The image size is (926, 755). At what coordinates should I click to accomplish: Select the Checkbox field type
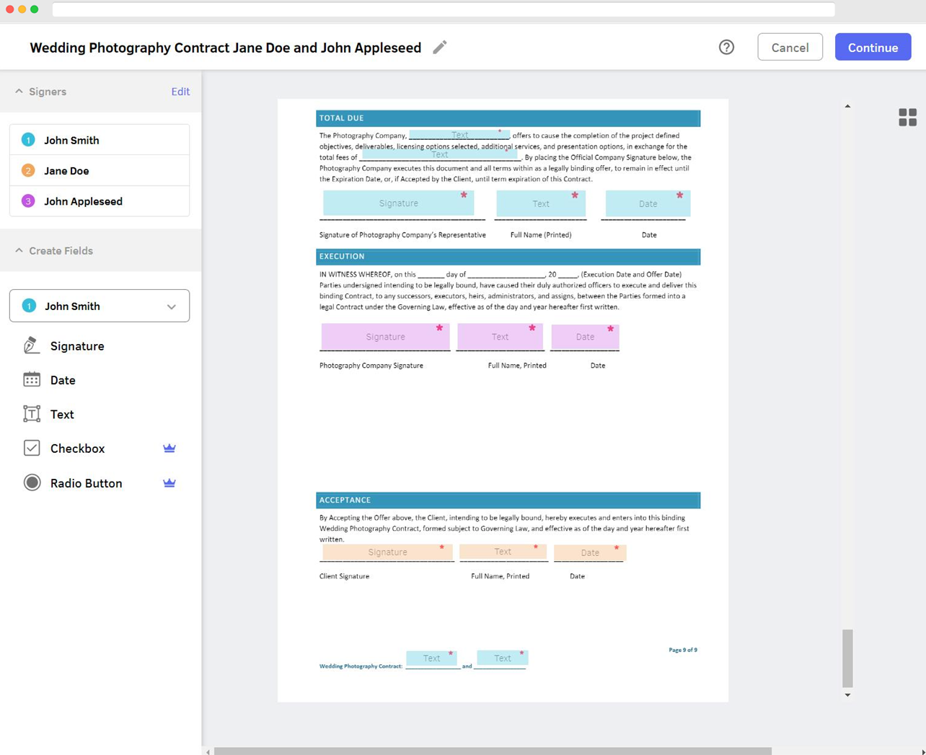tap(77, 448)
